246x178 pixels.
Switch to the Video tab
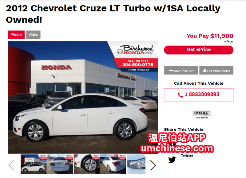pos(33,34)
